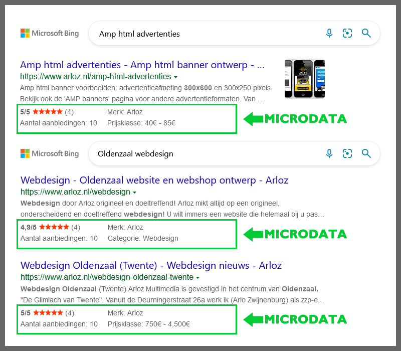The image size is (401, 351).
Task: Click magnifier icon in 'Oldenzaal webdesign' search bar
Action: point(366,153)
